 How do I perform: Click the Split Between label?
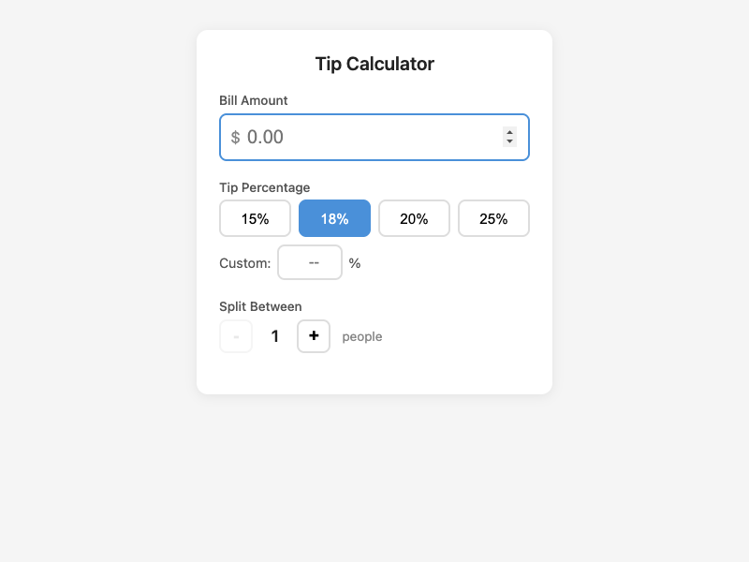click(260, 306)
